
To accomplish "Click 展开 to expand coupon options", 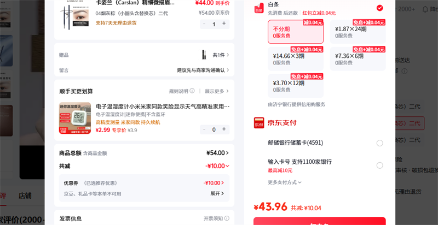I will [x=217, y=193].
